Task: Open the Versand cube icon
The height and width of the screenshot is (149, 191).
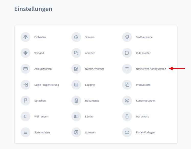Action: coord(25,53)
